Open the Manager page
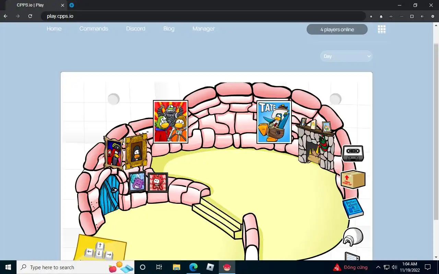 coord(203,29)
